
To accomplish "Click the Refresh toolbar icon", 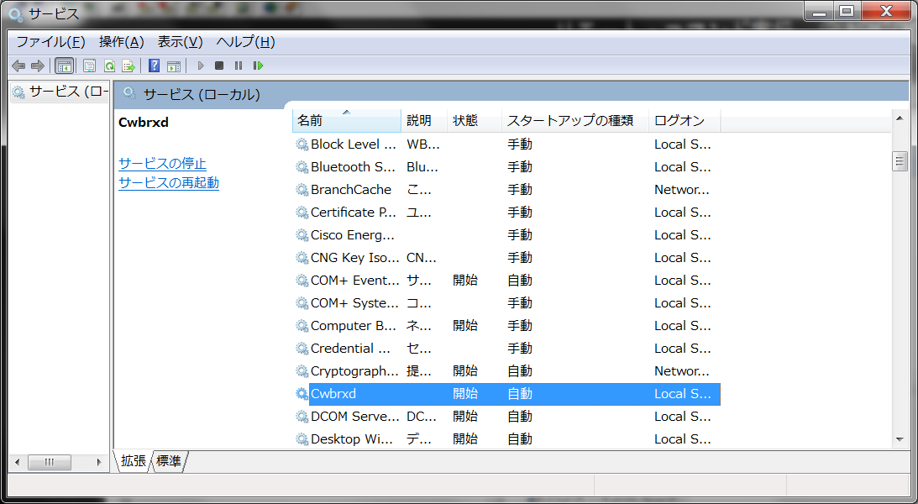I will tap(109, 66).
